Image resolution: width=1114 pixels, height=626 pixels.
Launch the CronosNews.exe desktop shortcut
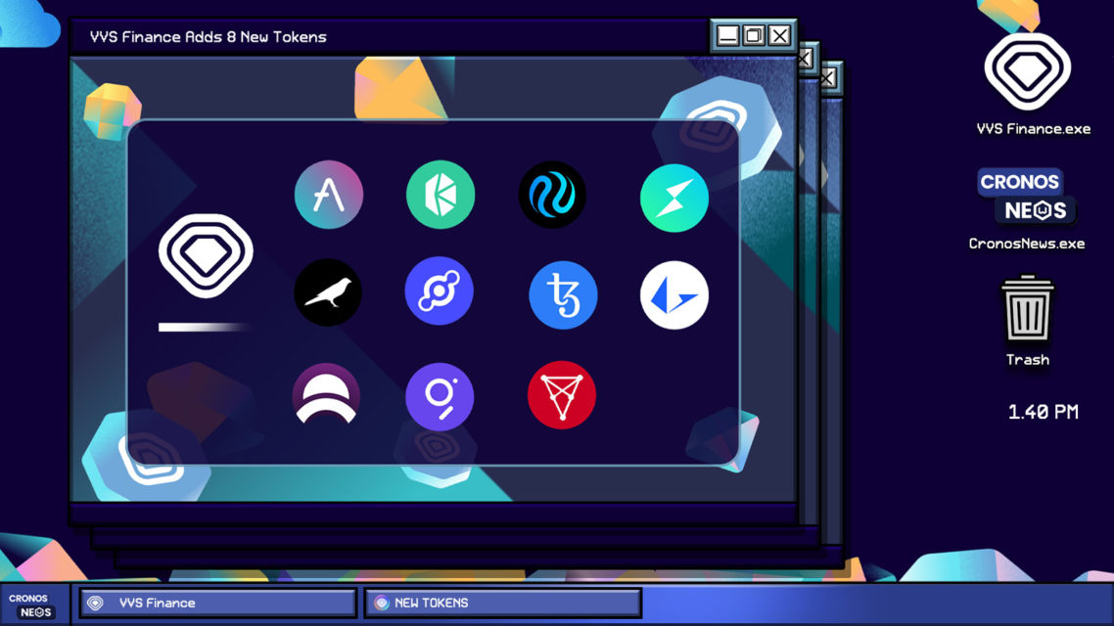pos(1027,196)
